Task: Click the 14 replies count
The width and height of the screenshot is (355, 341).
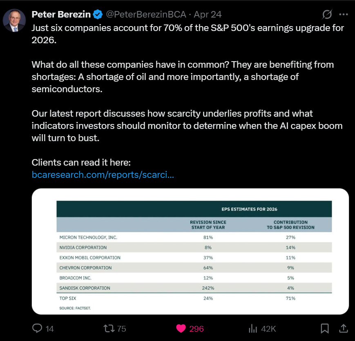Action: 49,329
